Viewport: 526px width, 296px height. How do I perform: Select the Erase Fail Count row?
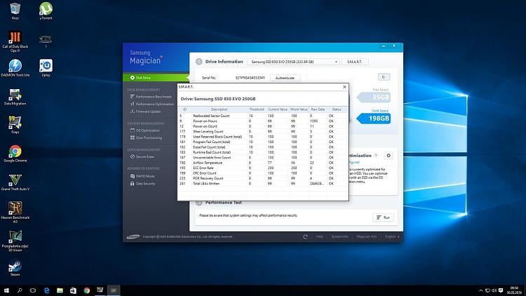tap(263, 147)
